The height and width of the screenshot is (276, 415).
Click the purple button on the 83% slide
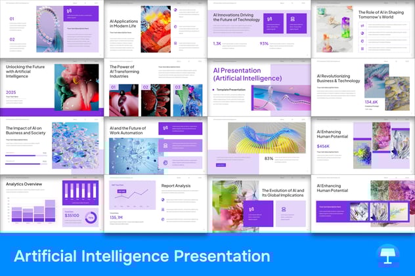[220, 165]
